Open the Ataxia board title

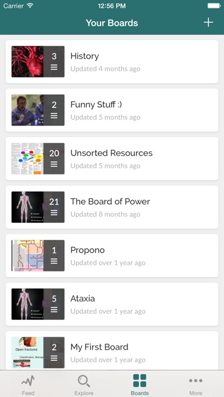point(83,298)
